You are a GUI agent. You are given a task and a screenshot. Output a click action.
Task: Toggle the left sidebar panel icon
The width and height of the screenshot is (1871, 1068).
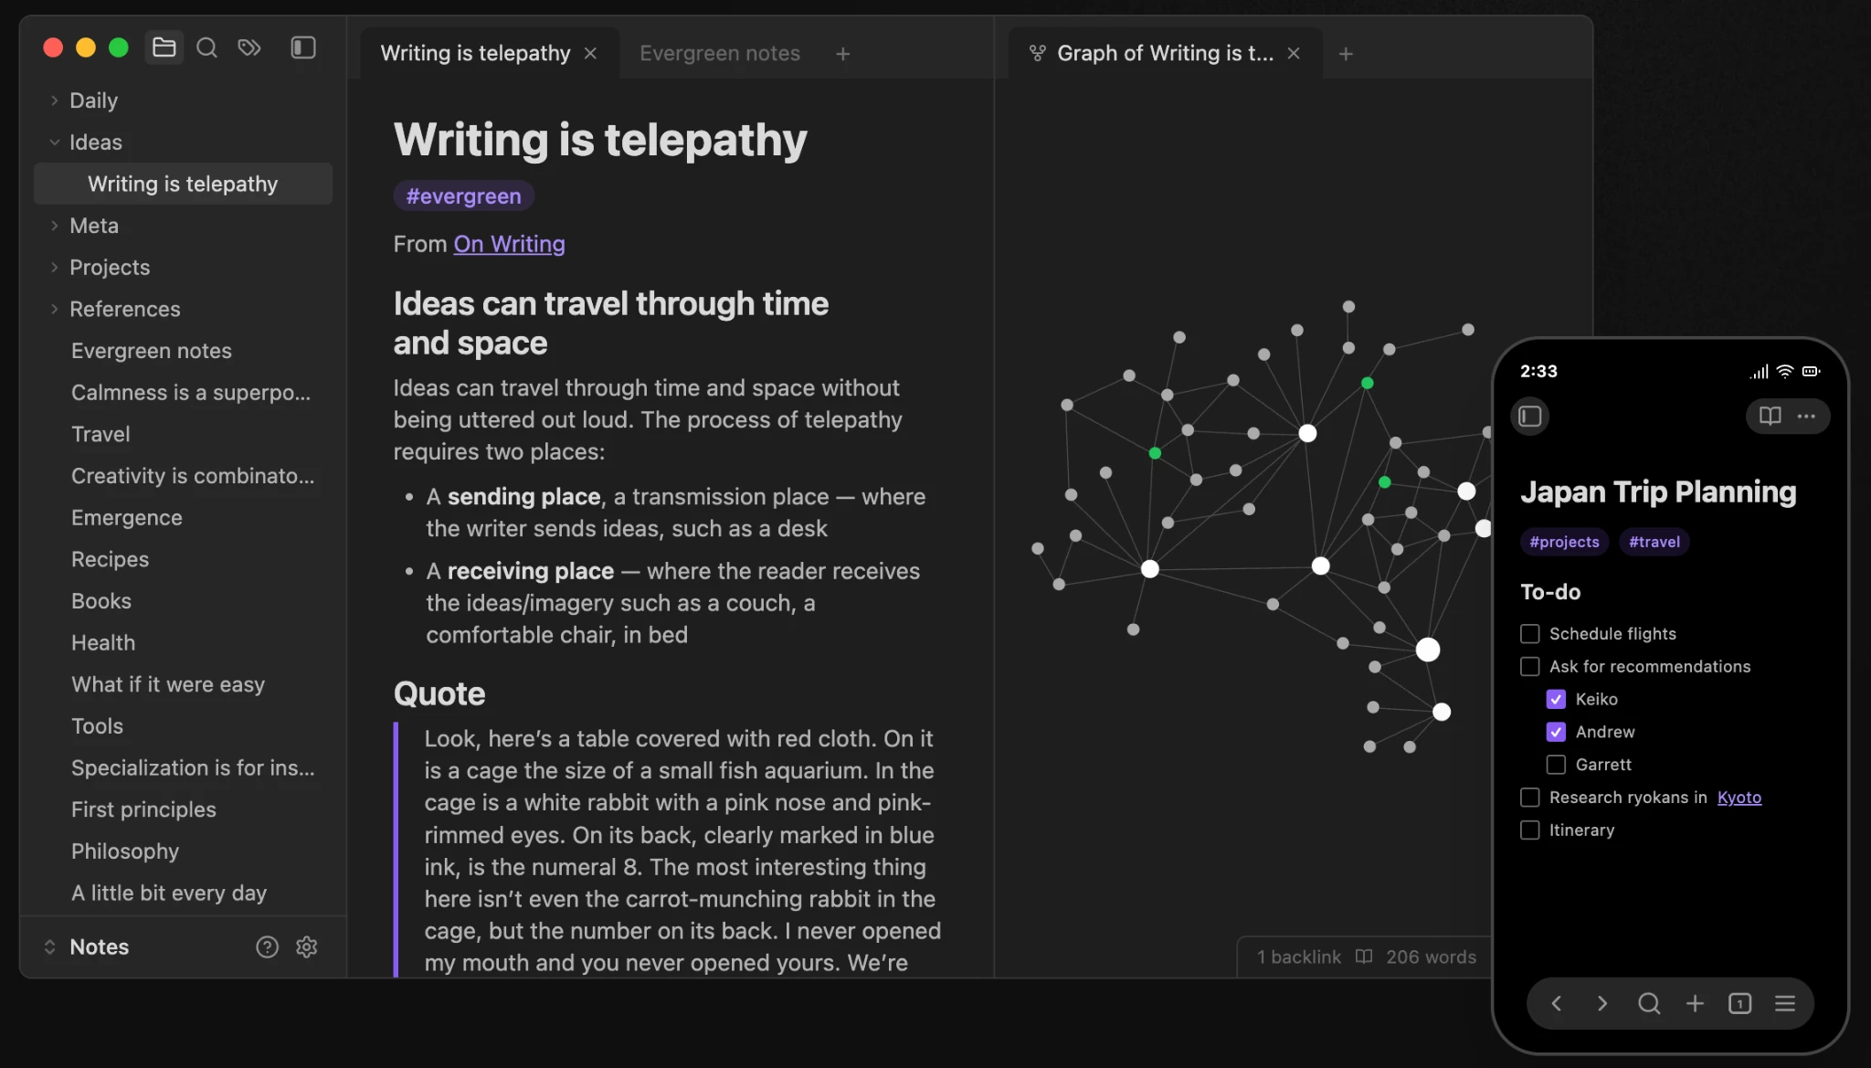(303, 48)
